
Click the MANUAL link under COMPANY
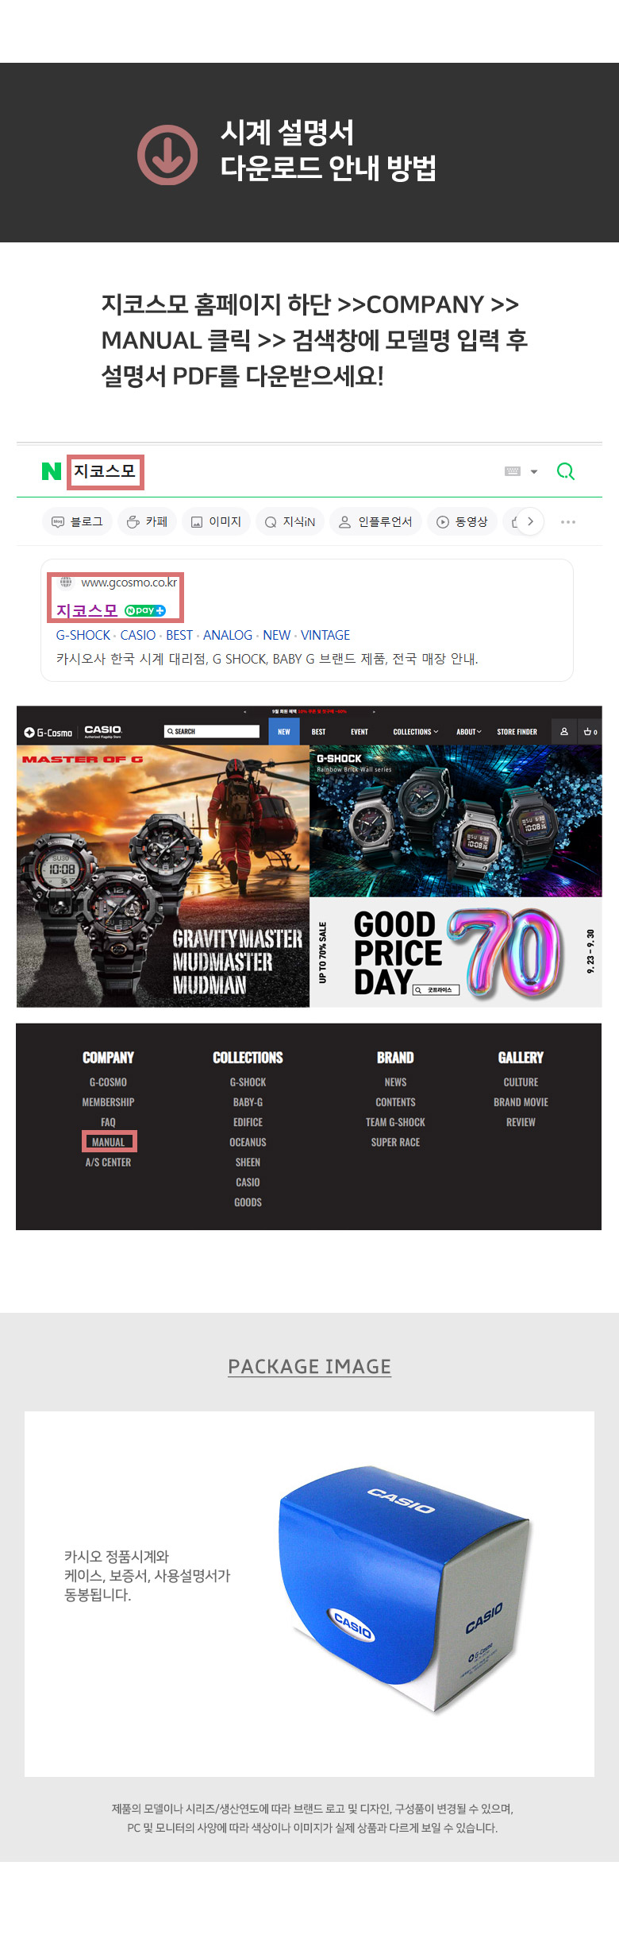point(109,1142)
